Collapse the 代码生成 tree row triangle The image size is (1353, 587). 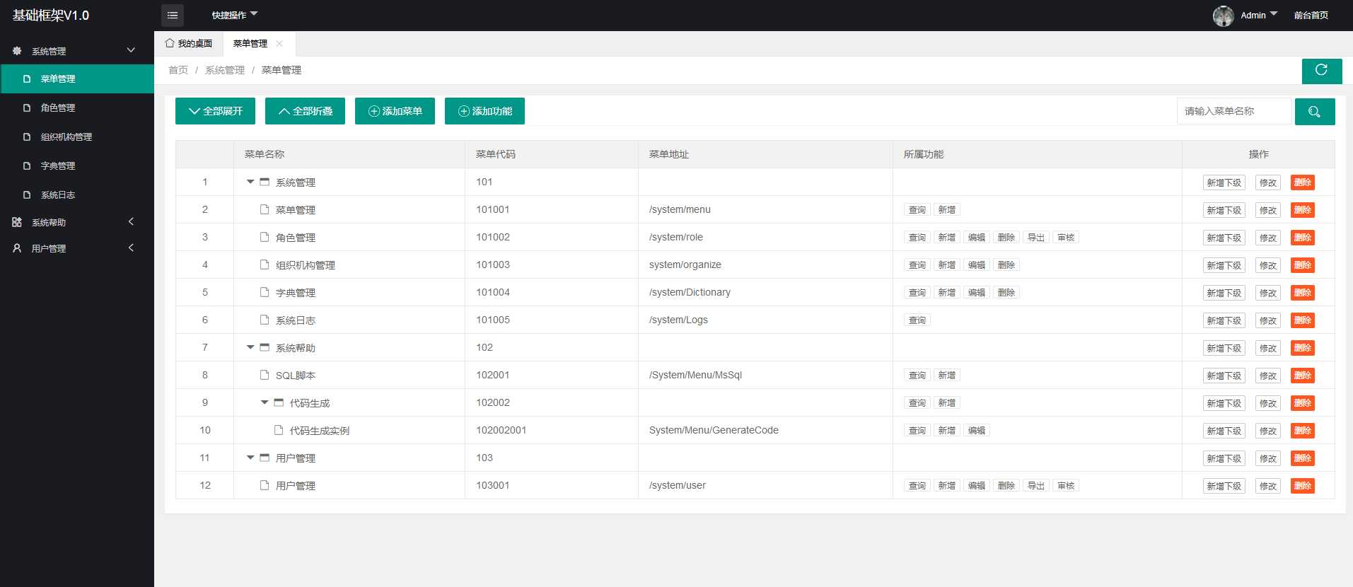[265, 402]
